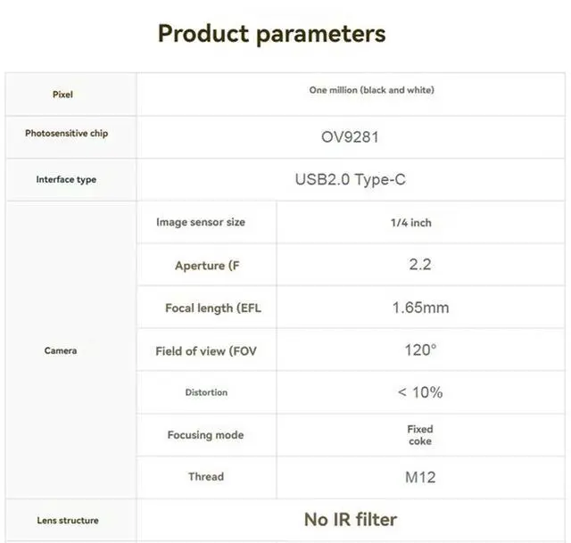Click the "Field of view (FOV" label
The width and height of the screenshot is (571, 543).
[206, 350]
